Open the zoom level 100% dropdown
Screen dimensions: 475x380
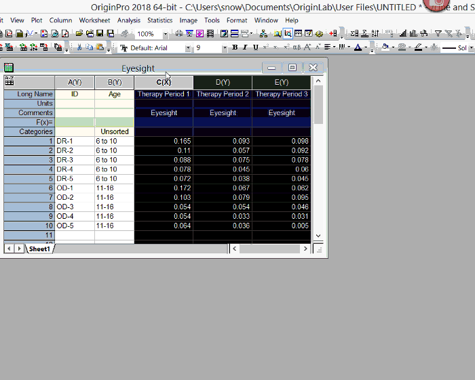165,34
